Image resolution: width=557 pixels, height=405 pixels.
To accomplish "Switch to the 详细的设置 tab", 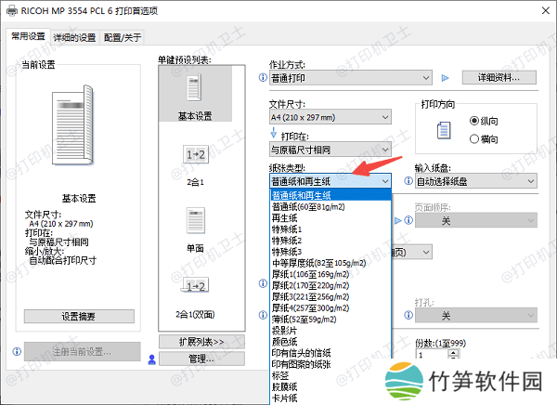I will [x=74, y=37].
